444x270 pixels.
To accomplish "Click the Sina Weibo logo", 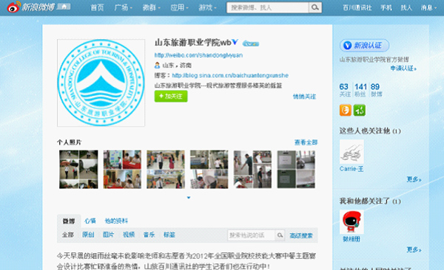I will [30, 7].
